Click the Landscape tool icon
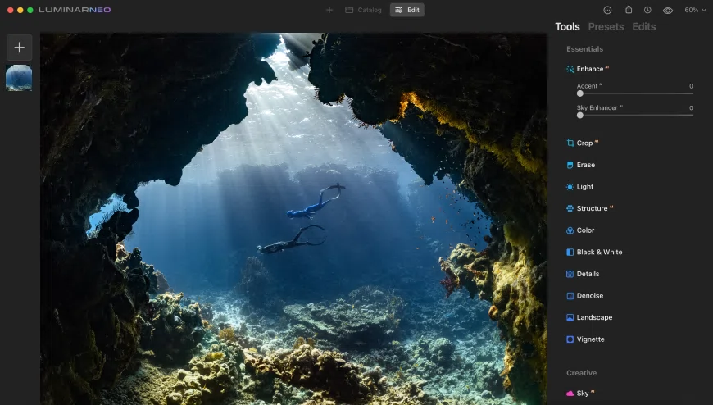 [570, 317]
